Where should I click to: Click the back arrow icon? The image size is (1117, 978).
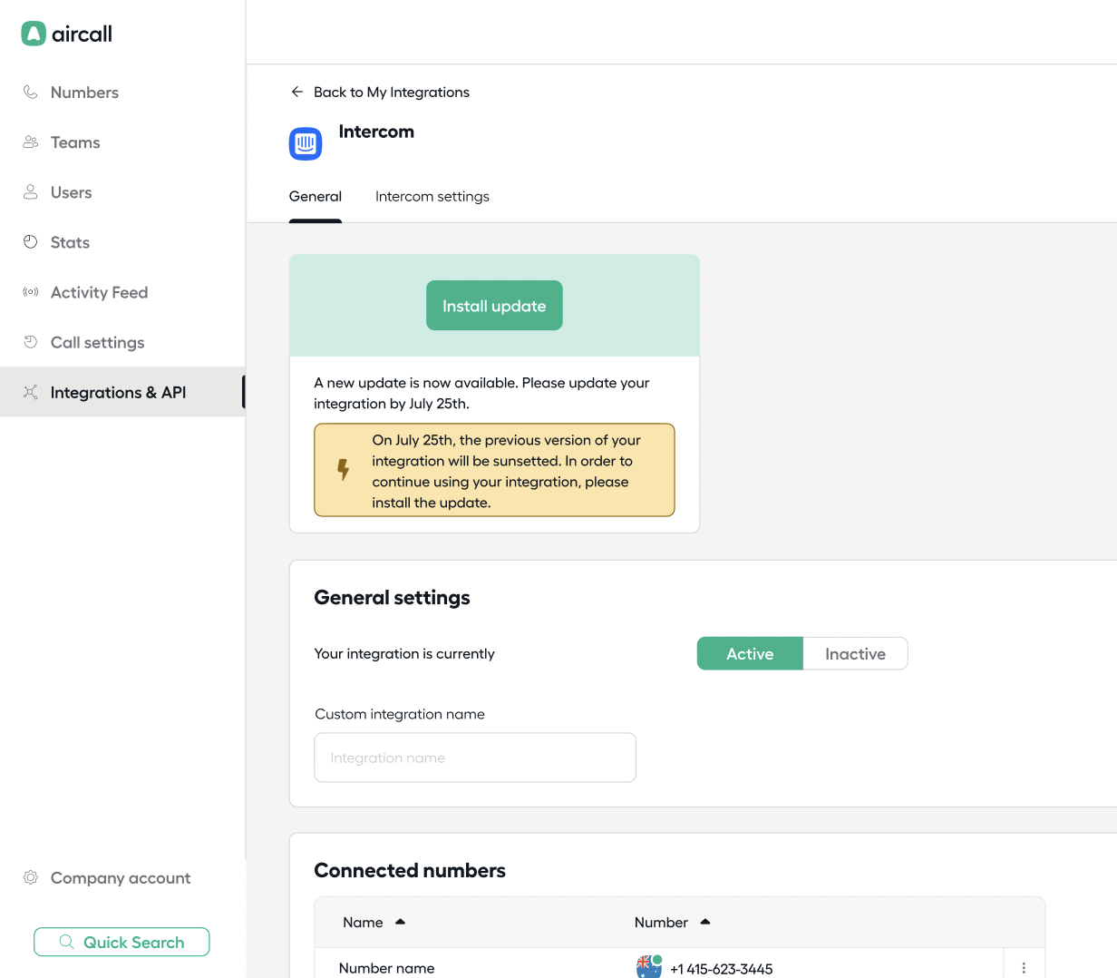coord(296,92)
